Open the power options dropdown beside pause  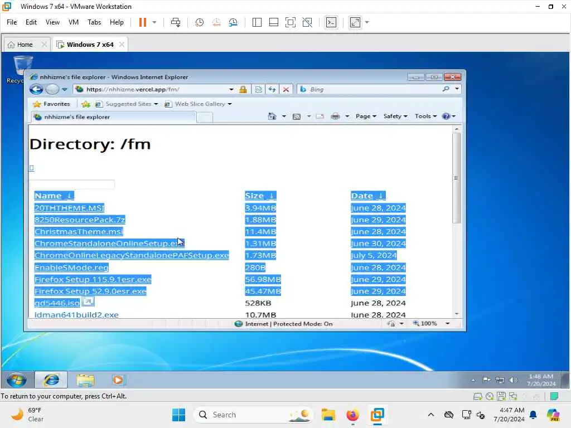point(154,22)
